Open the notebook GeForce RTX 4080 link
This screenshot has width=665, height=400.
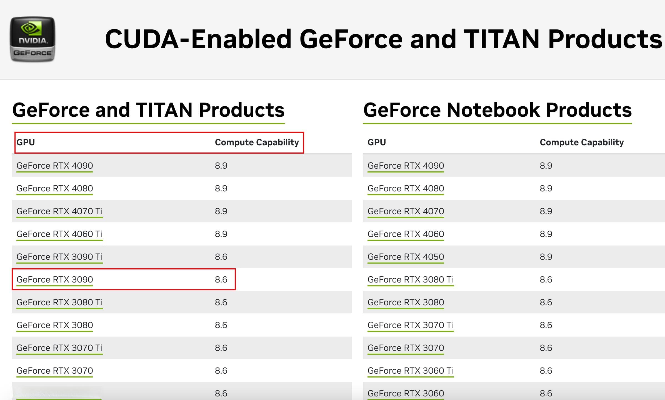[x=406, y=188]
